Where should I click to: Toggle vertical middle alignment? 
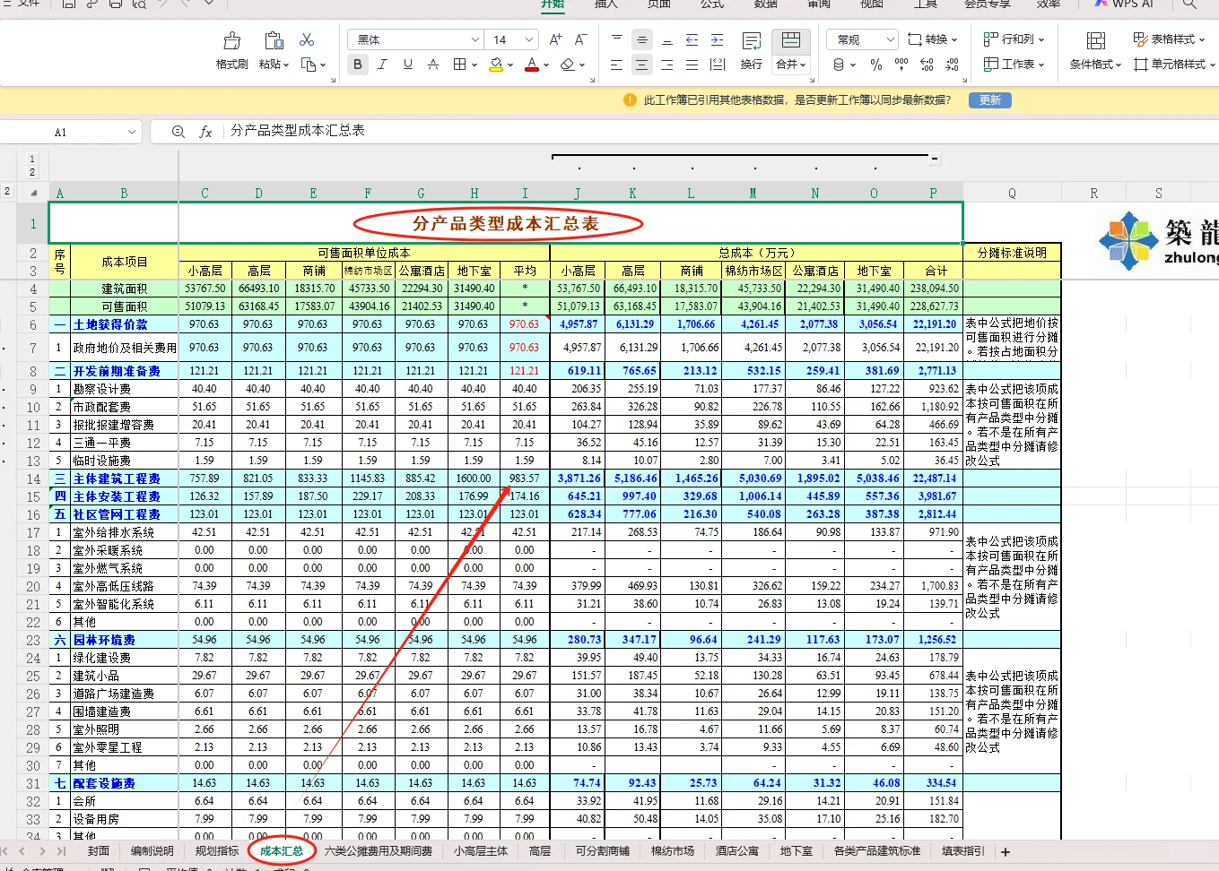click(x=642, y=39)
